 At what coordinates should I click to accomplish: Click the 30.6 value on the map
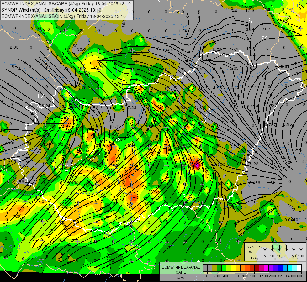tap(82, 49)
